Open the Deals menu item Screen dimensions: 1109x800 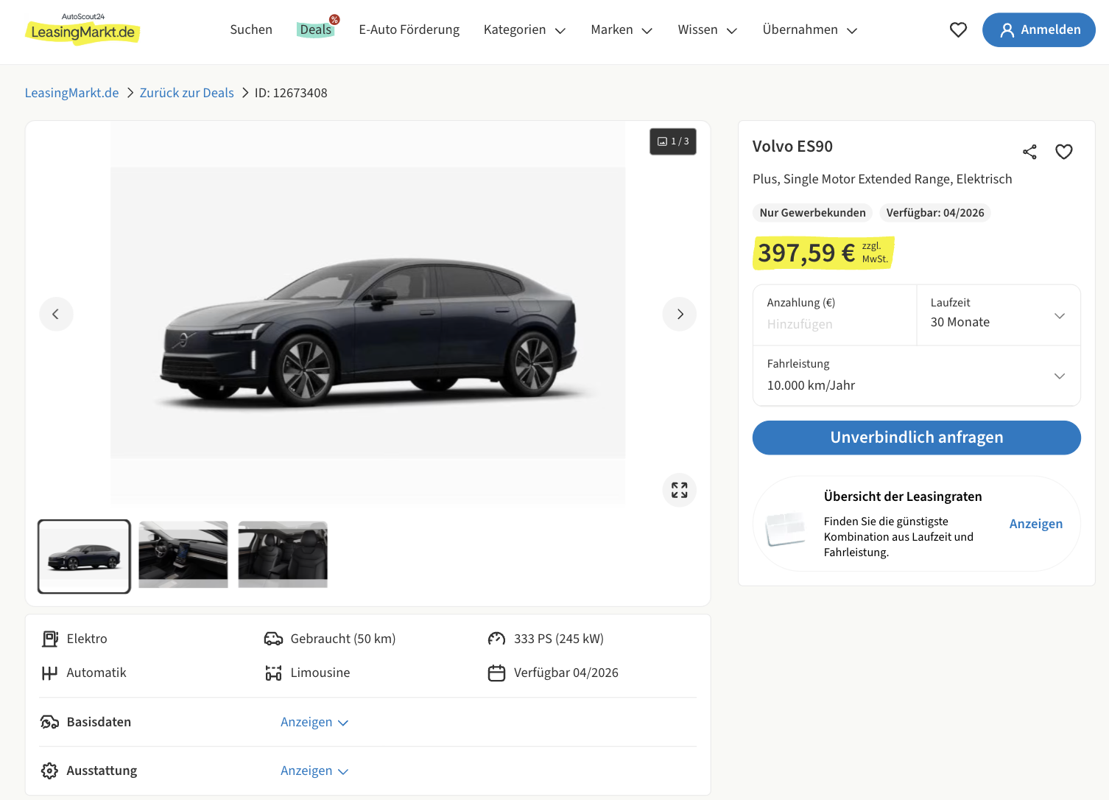pos(316,30)
